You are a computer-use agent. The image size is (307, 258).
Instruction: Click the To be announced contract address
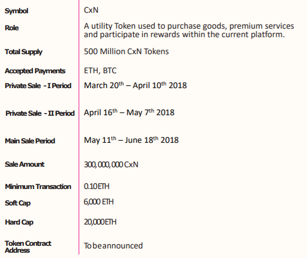113,246
